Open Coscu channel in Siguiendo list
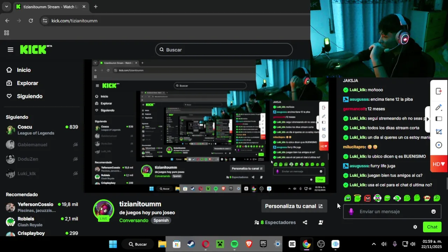The height and width of the screenshot is (252, 448). point(42,130)
